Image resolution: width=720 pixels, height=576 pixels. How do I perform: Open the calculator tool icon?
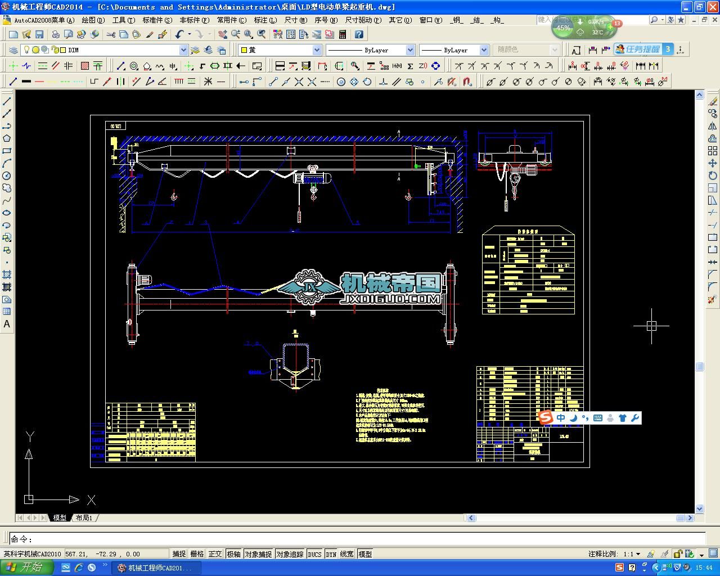coord(342,34)
